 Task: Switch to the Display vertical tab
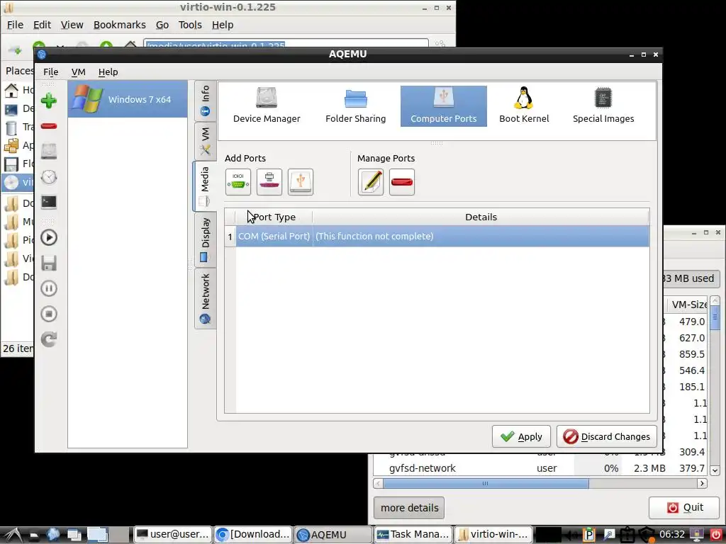205,239
